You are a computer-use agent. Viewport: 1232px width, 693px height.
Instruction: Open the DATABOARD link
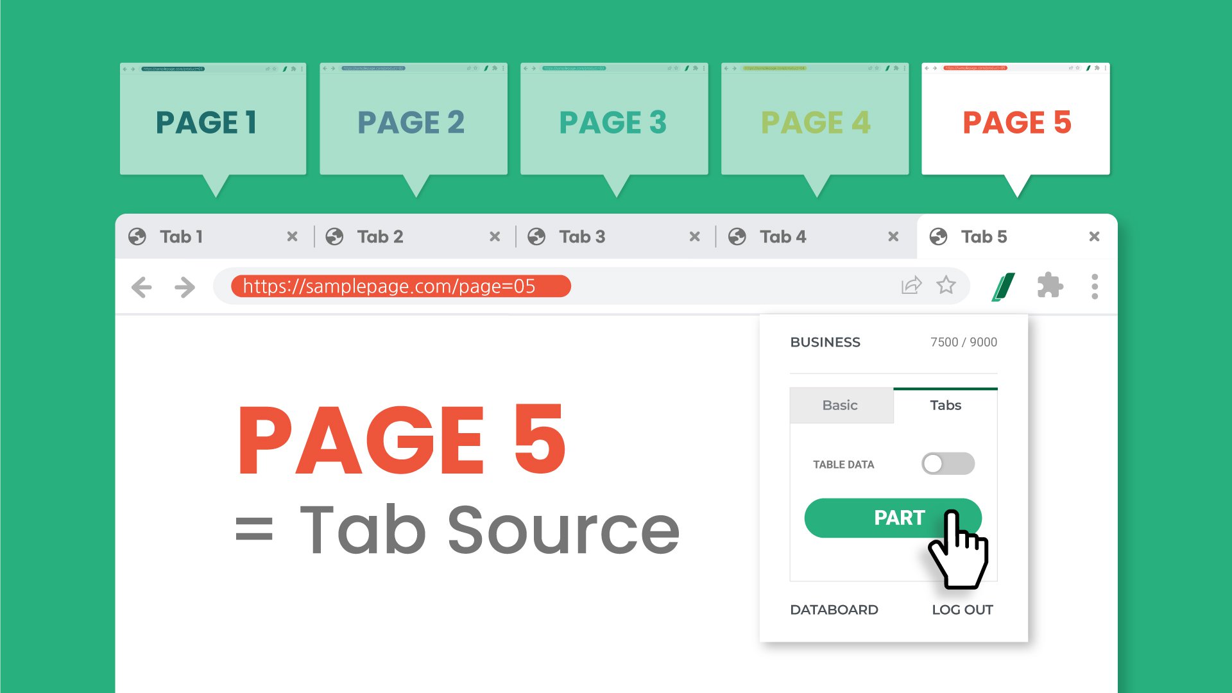coord(834,610)
